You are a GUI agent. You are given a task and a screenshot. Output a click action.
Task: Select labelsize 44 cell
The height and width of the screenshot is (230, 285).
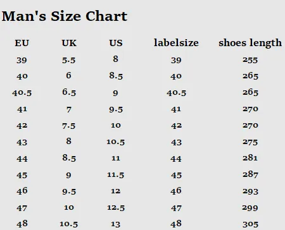tap(176, 159)
